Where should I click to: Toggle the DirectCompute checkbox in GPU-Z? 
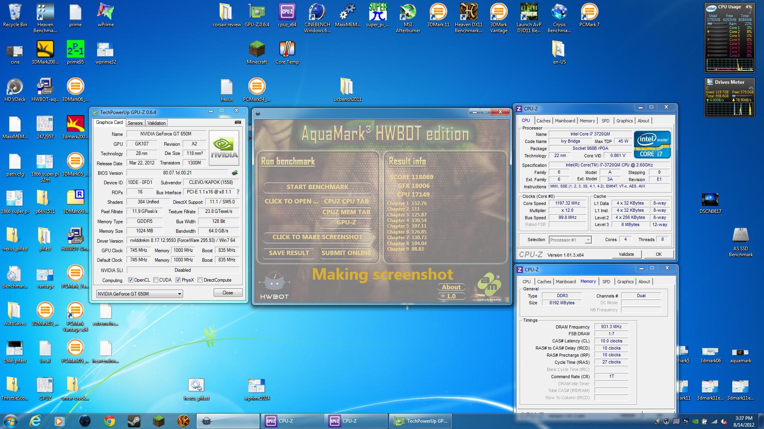[200, 280]
